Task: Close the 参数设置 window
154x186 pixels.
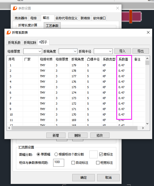Action: (x=118, y=8)
